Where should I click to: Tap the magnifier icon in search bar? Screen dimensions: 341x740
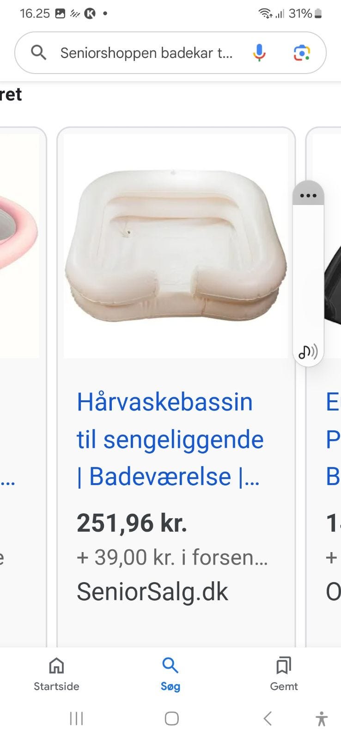click(39, 53)
